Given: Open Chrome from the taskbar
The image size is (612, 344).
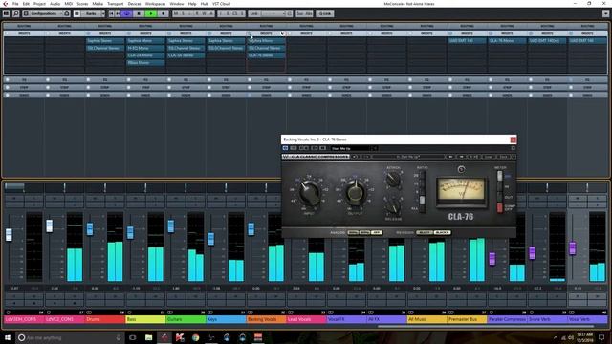Looking at the screenshot, I should (x=195, y=337).
